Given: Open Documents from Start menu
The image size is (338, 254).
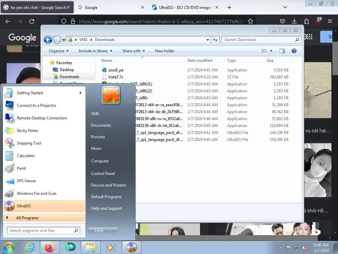Looking at the screenshot, I should [x=101, y=125].
